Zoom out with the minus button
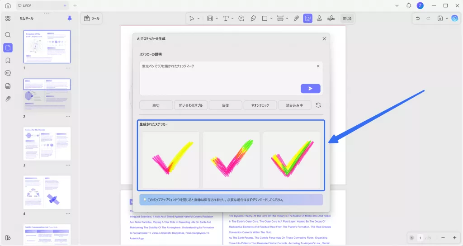Viewport: 463px width, 246px height. (443, 238)
